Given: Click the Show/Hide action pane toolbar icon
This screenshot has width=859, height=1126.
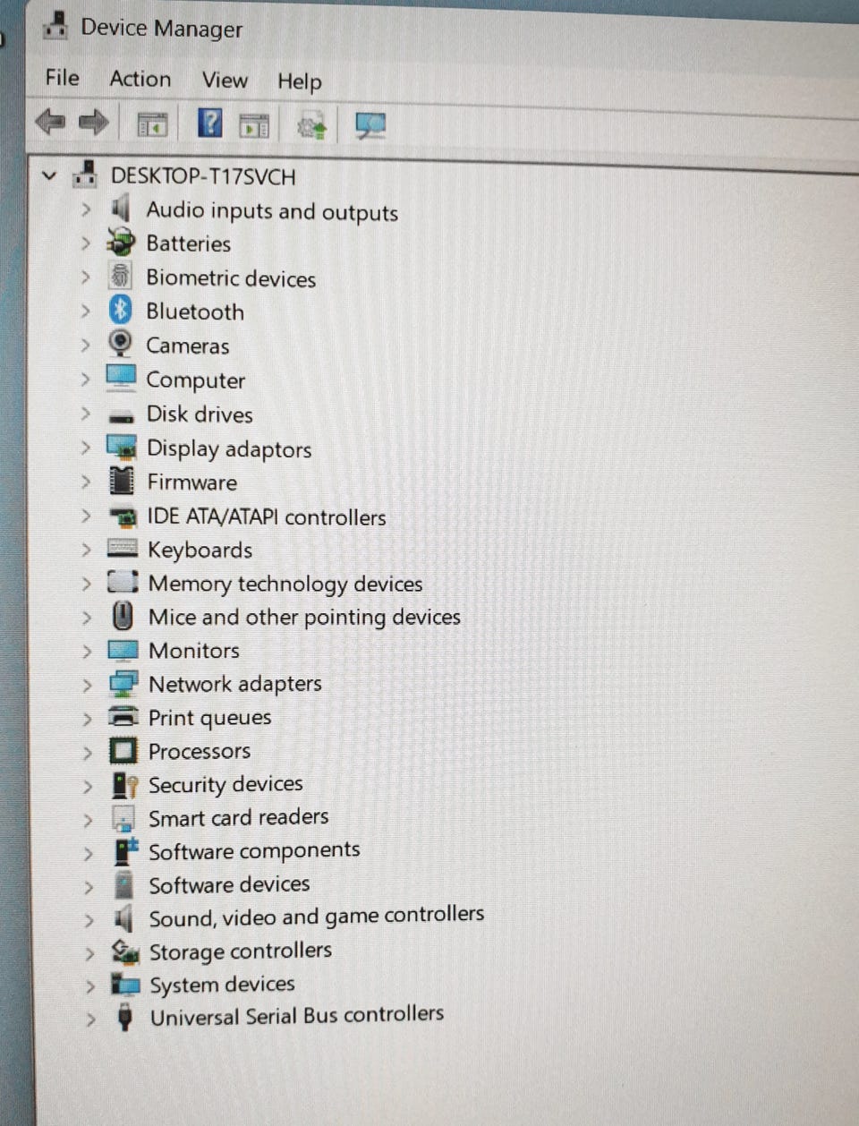Looking at the screenshot, I should (x=254, y=127).
